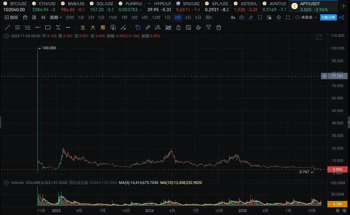The image size is (350, 215).
Task: Click the 8s countdown timer
Action: point(233,17)
